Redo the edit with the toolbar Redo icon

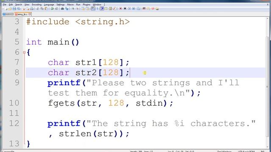(56, 8)
